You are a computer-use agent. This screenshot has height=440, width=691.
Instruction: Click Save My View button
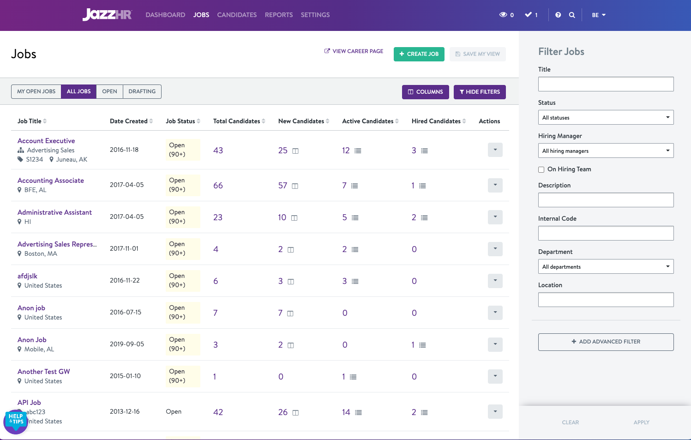point(478,54)
